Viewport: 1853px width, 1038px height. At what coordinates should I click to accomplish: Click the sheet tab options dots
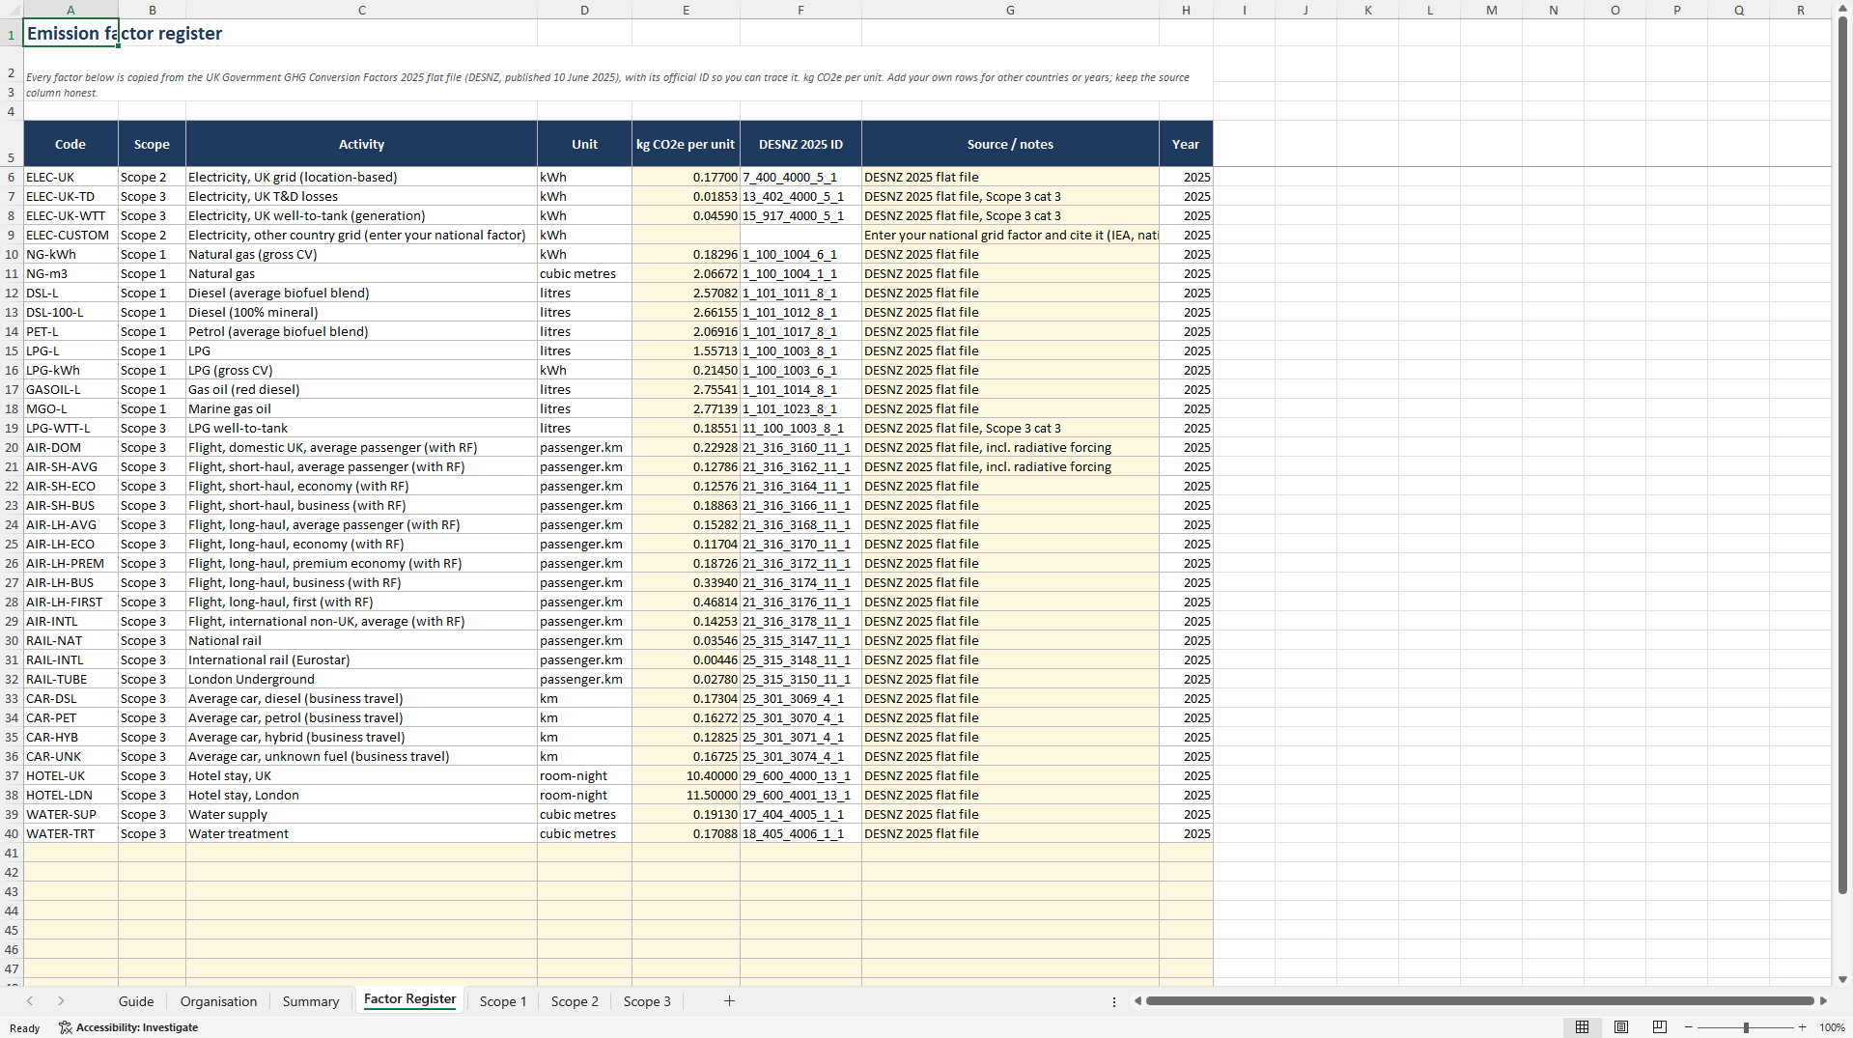coord(1113,1001)
